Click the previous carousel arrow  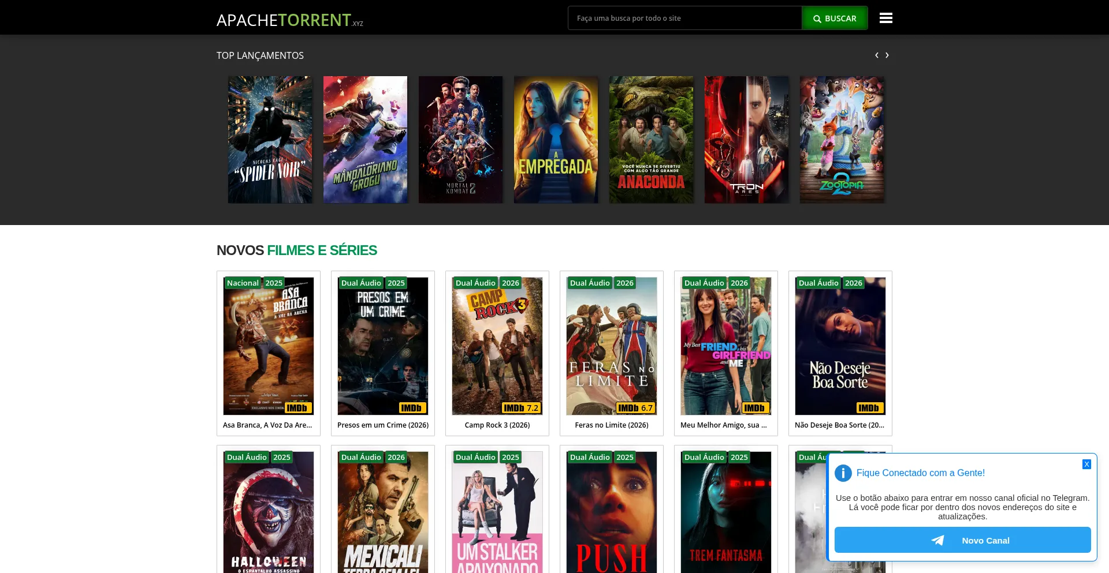tap(877, 55)
